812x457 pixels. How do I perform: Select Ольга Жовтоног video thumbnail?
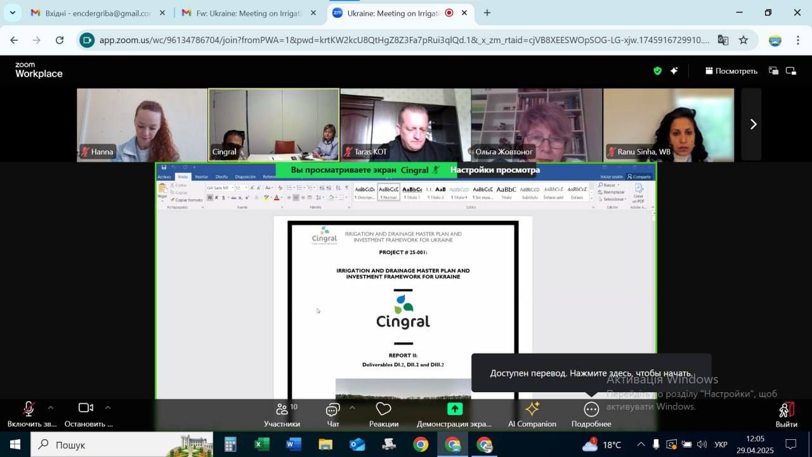coord(537,124)
